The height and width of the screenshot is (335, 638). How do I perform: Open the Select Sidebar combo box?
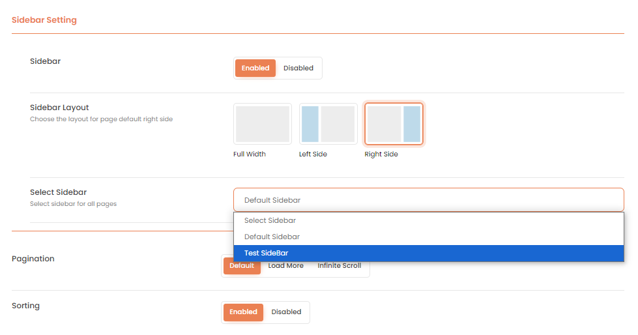[428, 200]
